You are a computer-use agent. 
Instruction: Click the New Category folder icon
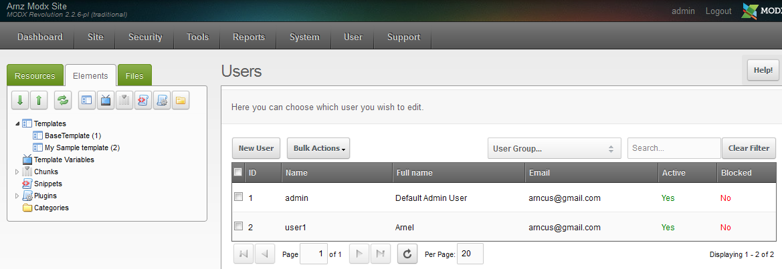coord(180,101)
